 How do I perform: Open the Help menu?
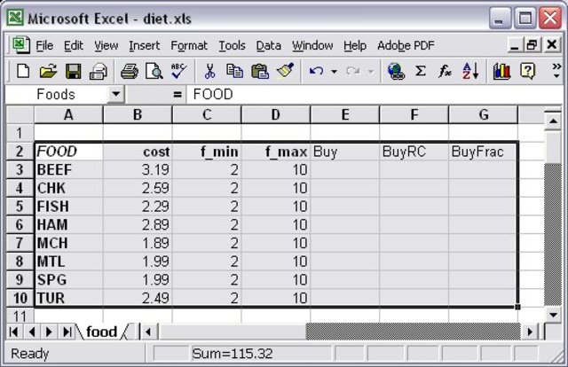click(355, 45)
